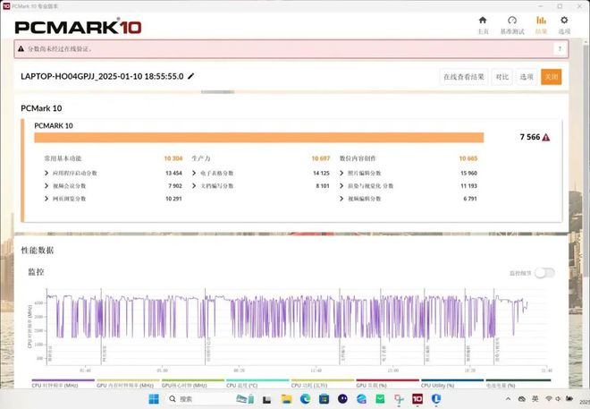Open the blue shield app on taskbar

[x=436, y=399]
